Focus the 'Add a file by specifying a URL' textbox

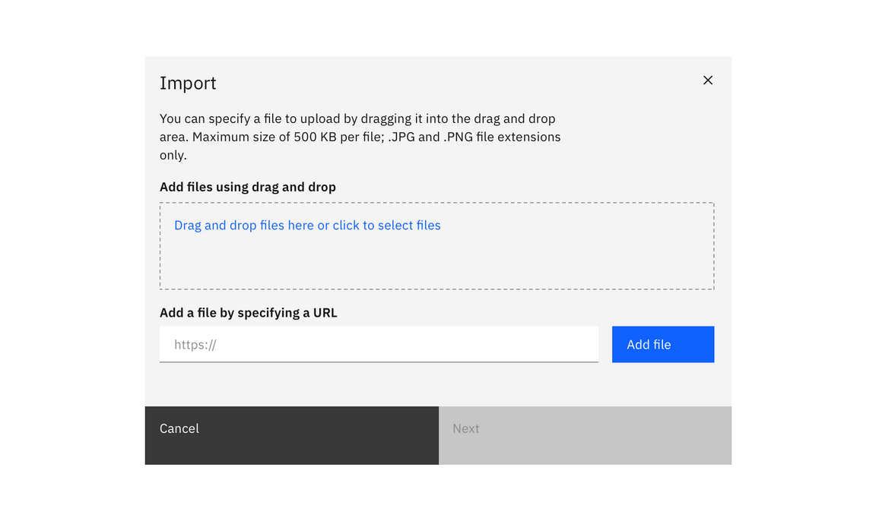[x=379, y=344]
